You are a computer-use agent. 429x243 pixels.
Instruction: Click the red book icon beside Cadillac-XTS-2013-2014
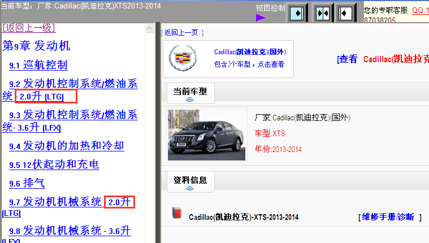pos(177,213)
